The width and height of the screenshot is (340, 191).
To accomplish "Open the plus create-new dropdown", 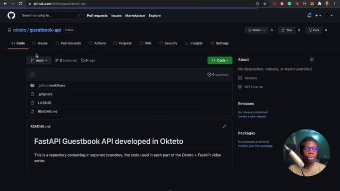I will coord(318,15).
